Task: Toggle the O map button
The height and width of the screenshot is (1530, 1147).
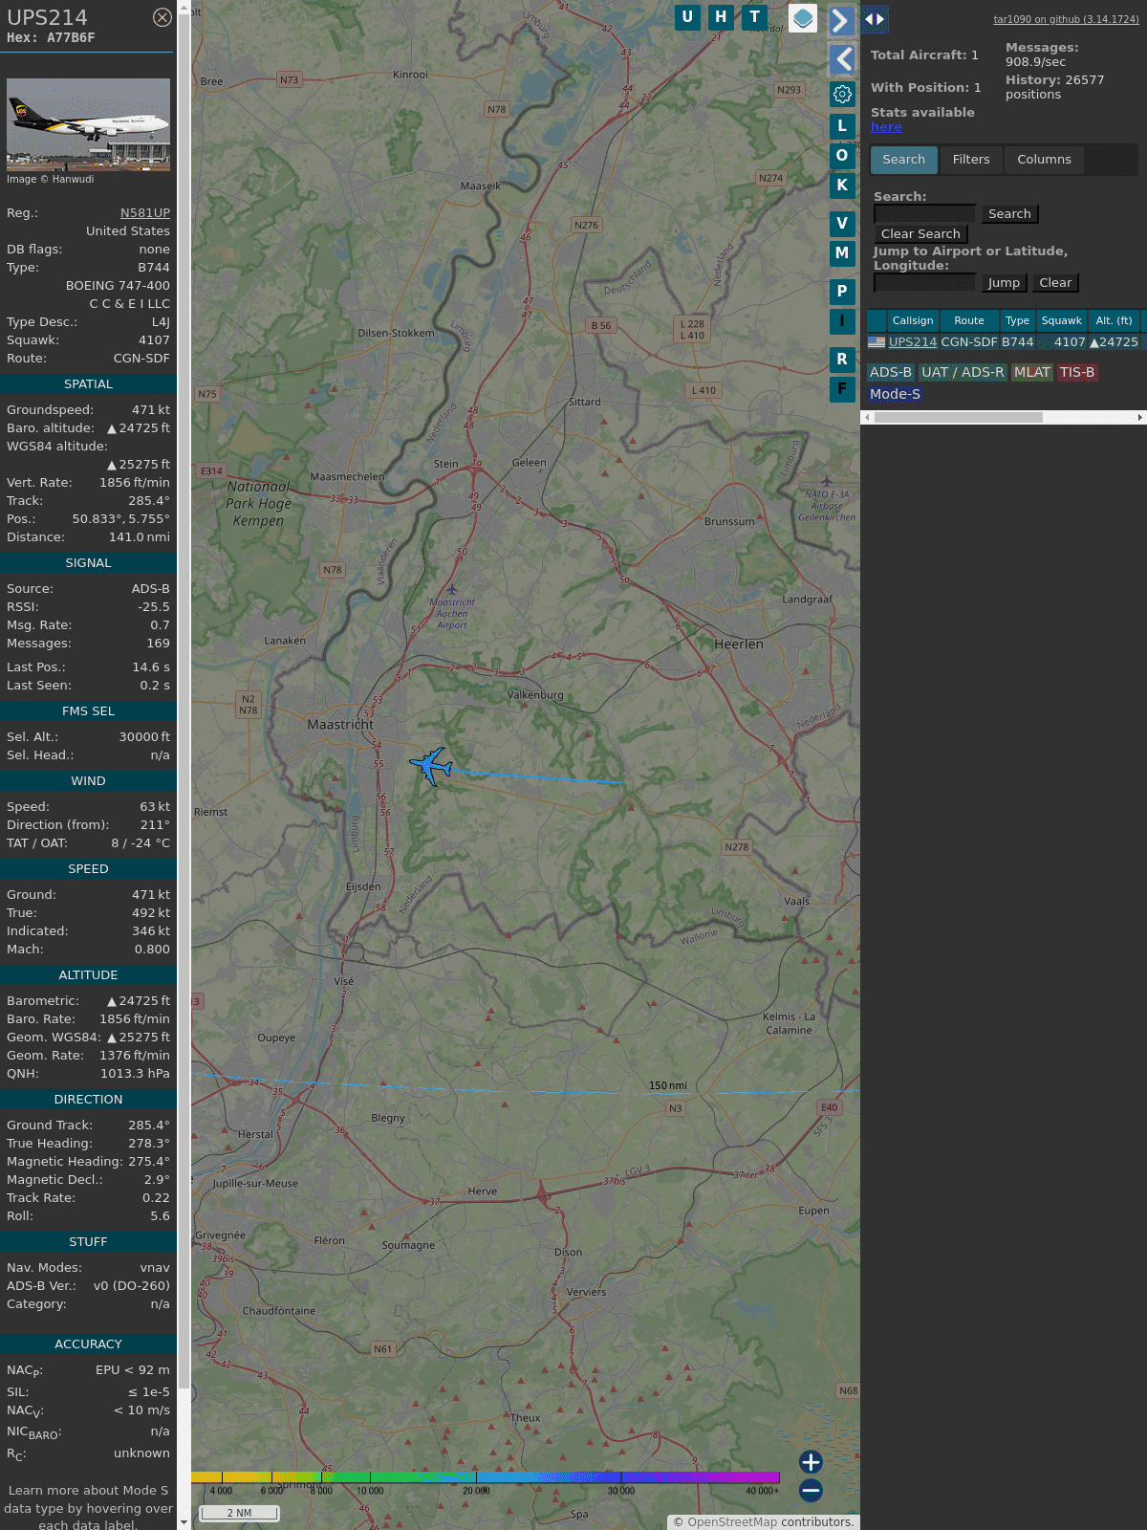Action: 842,155
